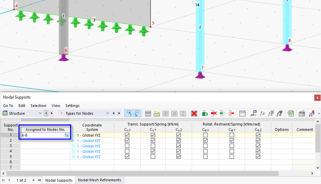Click the red right-arrow rows icon
Image resolution: width=321 pixels, height=184 pixels.
pyautogui.click(x=231, y=113)
